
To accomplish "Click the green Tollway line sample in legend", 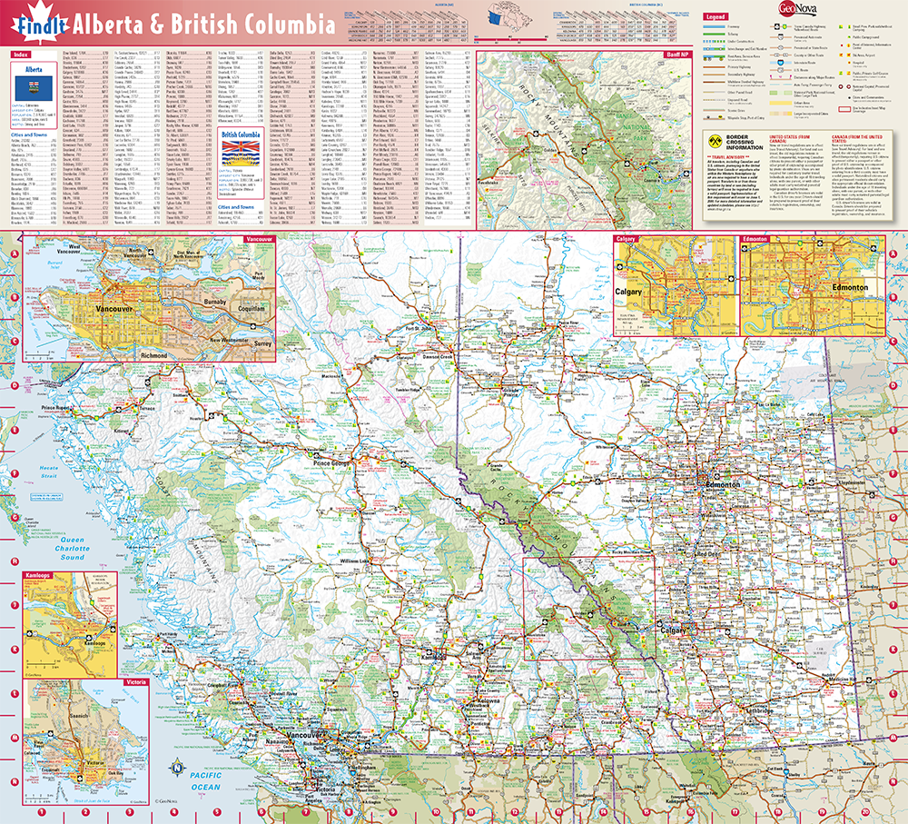I will coord(714,35).
